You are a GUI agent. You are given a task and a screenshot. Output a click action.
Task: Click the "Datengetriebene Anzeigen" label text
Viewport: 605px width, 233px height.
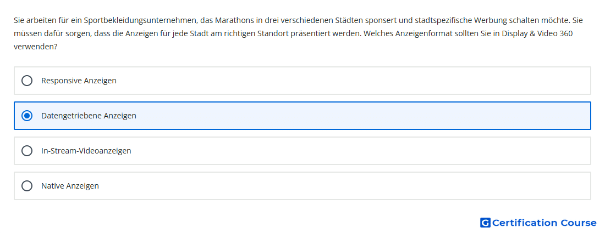[89, 116]
